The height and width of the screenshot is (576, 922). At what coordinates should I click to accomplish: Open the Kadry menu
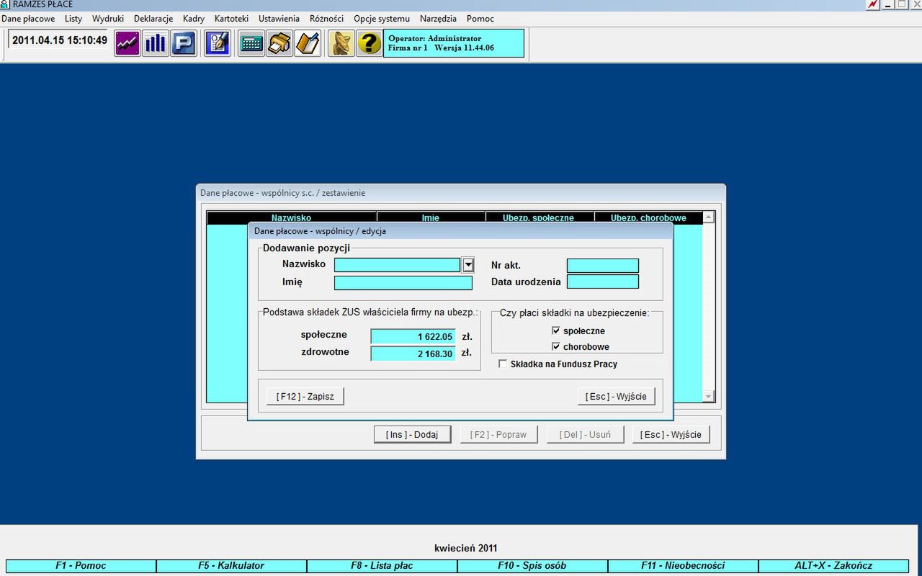pos(194,19)
